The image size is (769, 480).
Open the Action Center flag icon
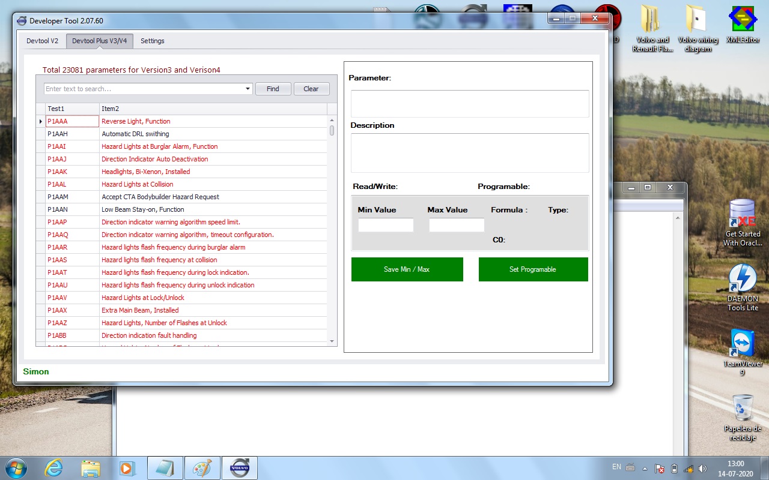(x=660, y=468)
